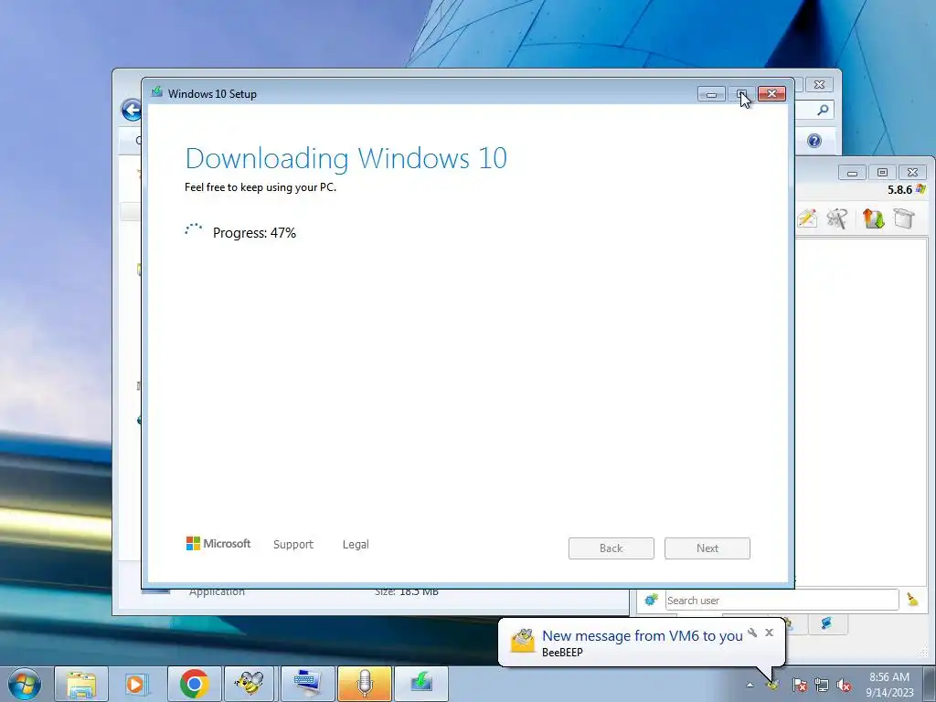Image resolution: width=936 pixels, height=702 pixels.
Task: Open network status tray icon
Action: click(x=822, y=686)
